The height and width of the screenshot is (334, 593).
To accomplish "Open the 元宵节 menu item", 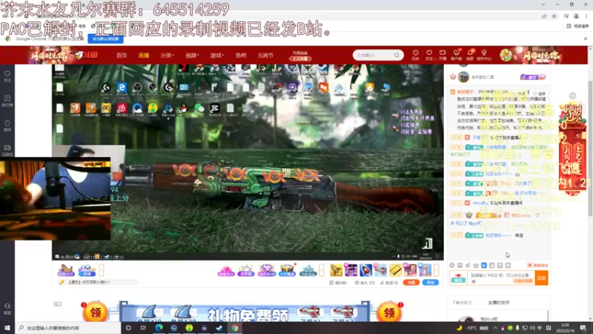I will pos(265,55).
